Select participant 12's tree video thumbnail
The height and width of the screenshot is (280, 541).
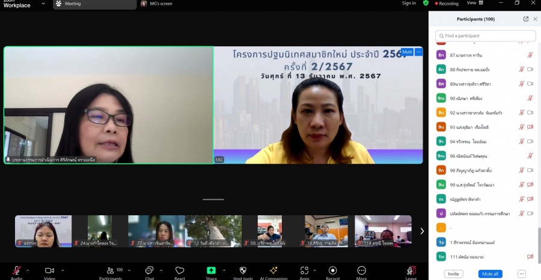tap(213, 231)
